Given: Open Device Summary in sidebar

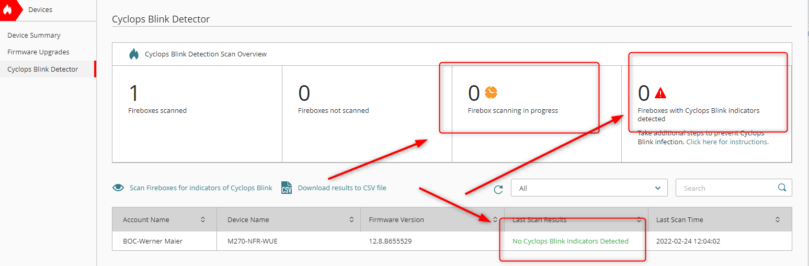Looking at the screenshot, I should pos(34,36).
